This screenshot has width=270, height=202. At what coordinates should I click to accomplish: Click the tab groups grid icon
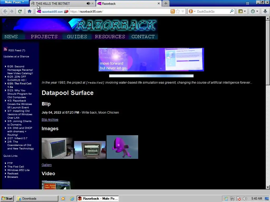click(x=247, y=3)
